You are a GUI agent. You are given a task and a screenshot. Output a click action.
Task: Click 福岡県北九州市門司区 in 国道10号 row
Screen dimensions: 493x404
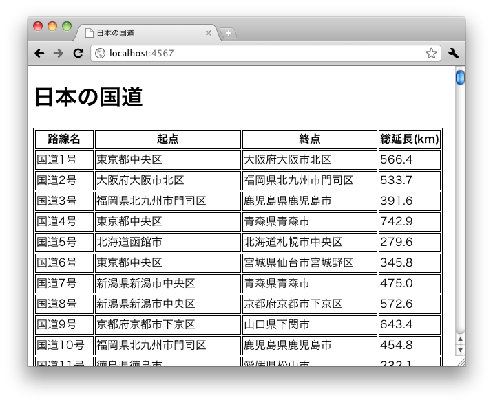168,346
